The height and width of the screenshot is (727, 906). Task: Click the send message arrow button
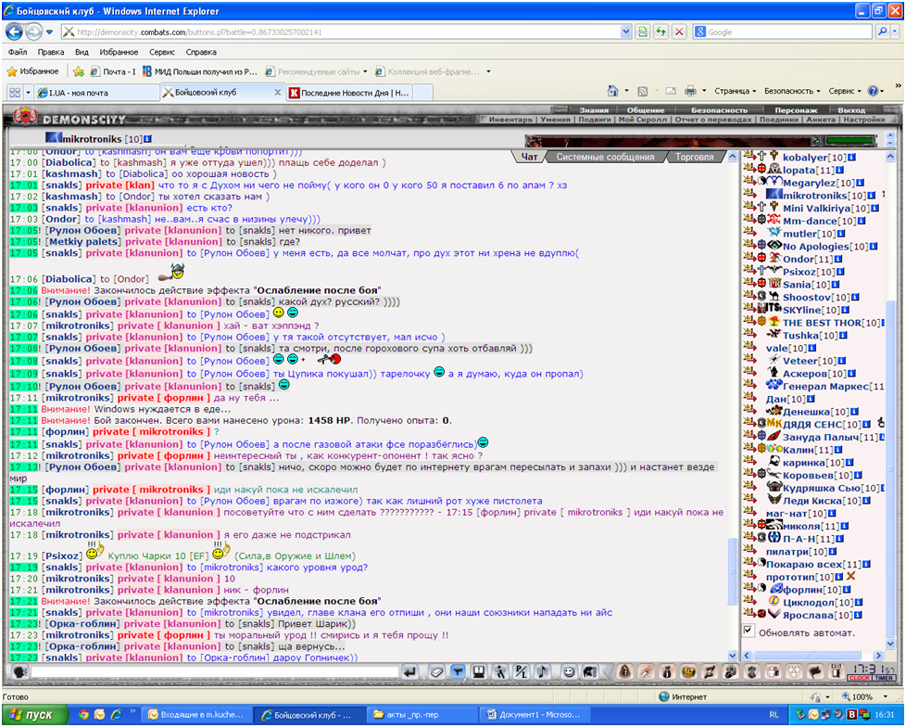[x=410, y=671]
